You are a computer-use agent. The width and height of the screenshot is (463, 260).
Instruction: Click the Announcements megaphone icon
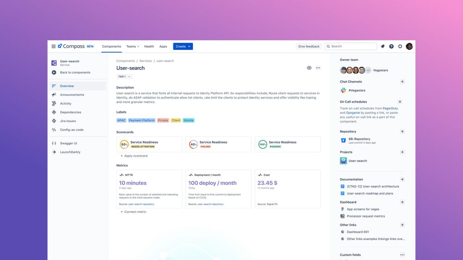54,95
